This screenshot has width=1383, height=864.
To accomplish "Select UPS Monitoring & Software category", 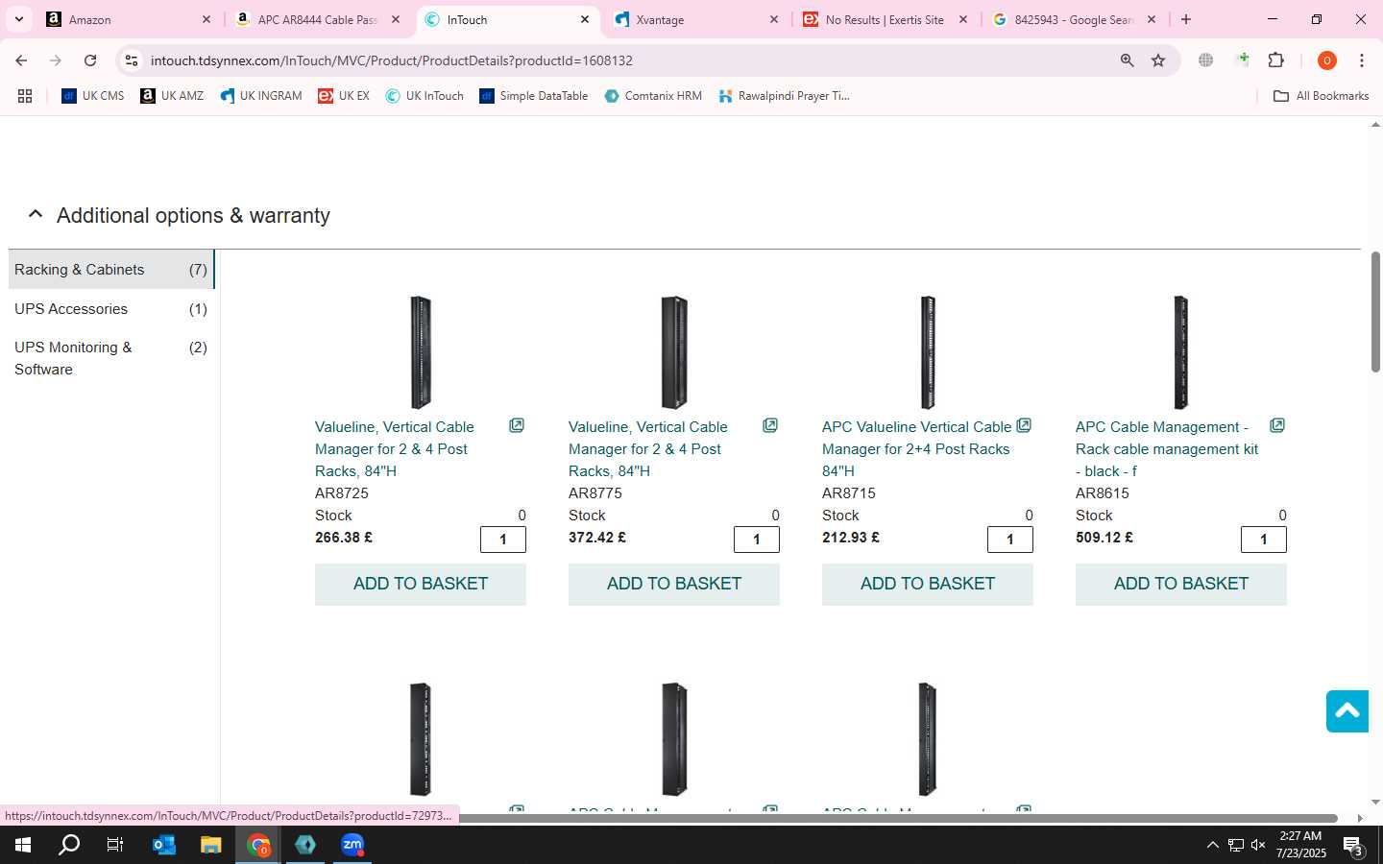I will click(x=110, y=358).
